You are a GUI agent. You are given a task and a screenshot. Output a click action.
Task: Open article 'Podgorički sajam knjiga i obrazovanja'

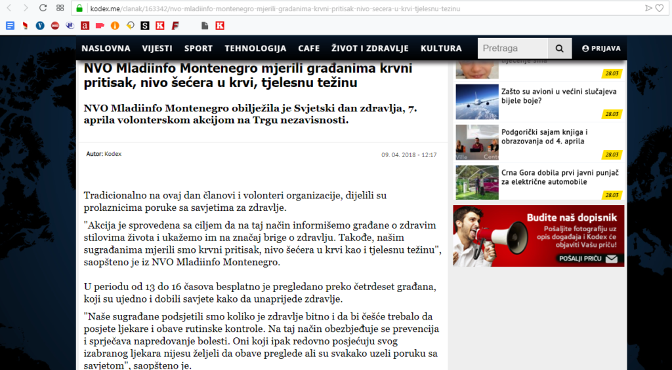[x=544, y=136]
